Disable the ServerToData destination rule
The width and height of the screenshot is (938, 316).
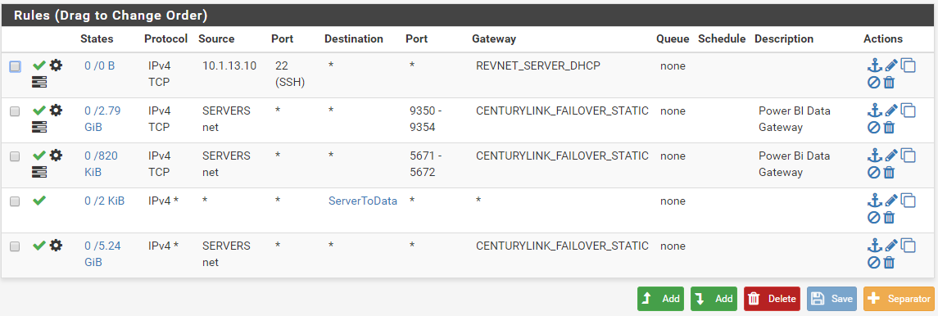874,218
